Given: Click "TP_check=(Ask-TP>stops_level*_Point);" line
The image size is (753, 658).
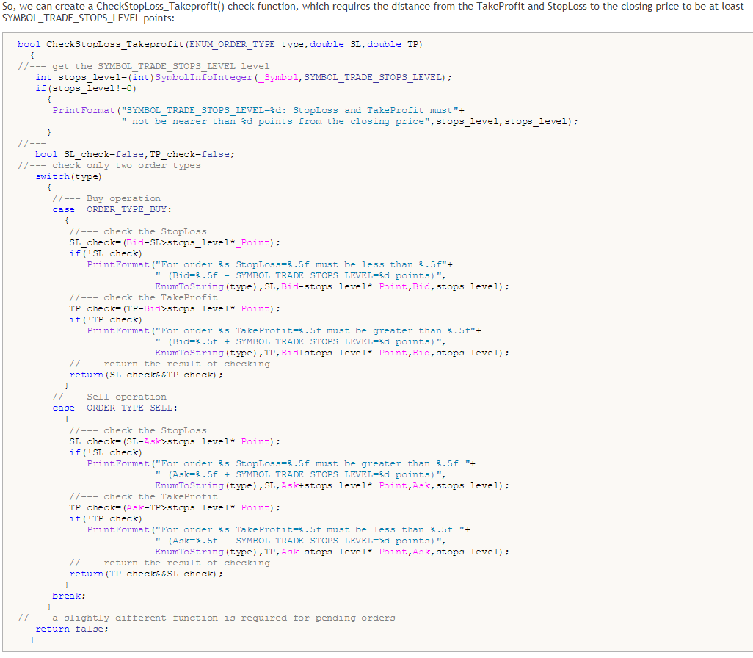Looking at the screenshot, I should (175, 508).
